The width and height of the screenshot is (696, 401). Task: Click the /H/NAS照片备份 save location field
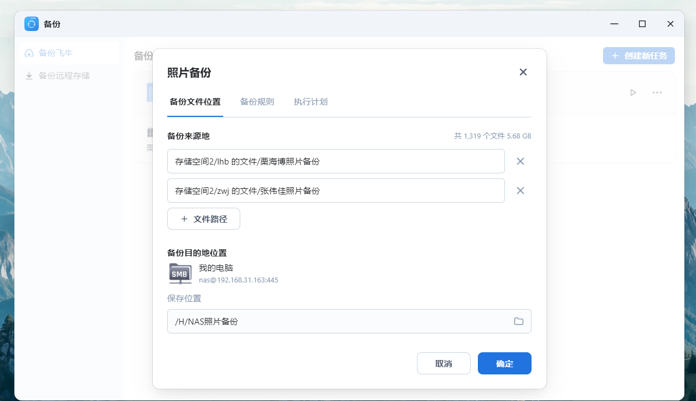(349, 321)
